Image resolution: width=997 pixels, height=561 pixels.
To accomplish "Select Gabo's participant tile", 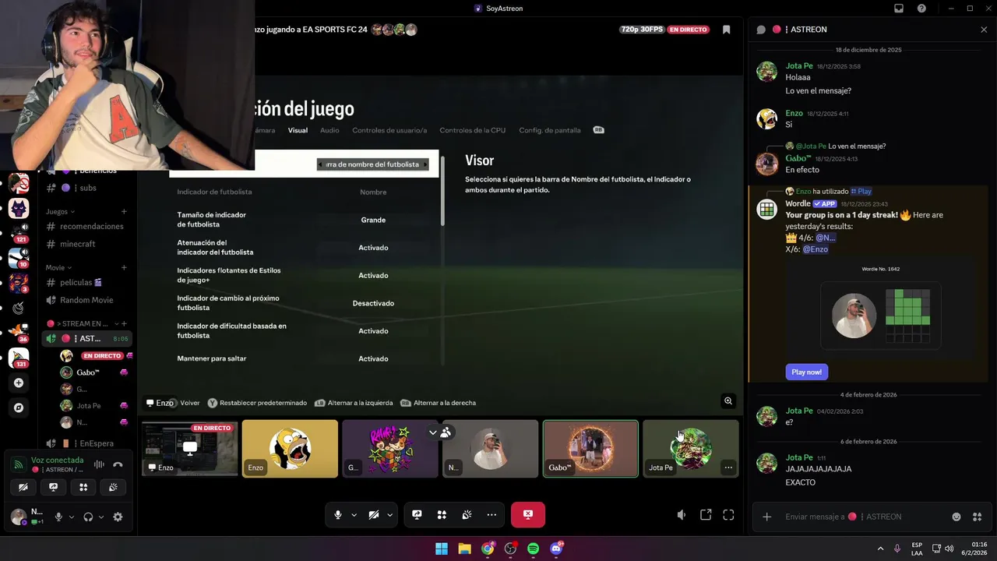I will tap(590, 448).
